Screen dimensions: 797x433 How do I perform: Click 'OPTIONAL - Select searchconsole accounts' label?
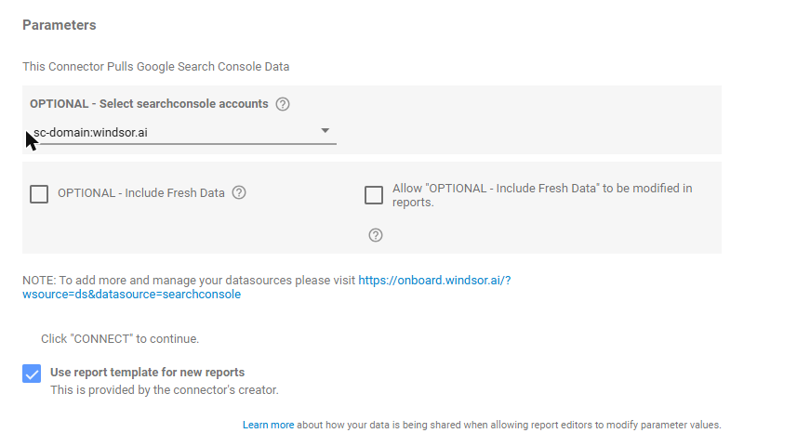tap(149, 103)
